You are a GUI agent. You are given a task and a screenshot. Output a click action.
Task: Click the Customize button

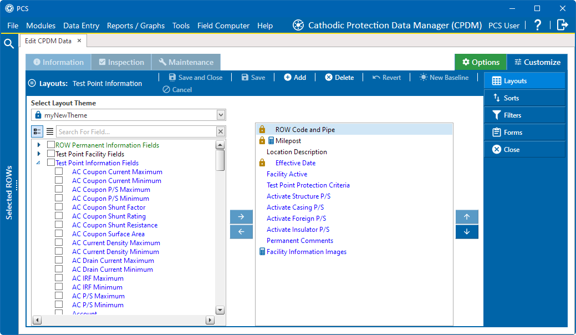click(537, 62)
